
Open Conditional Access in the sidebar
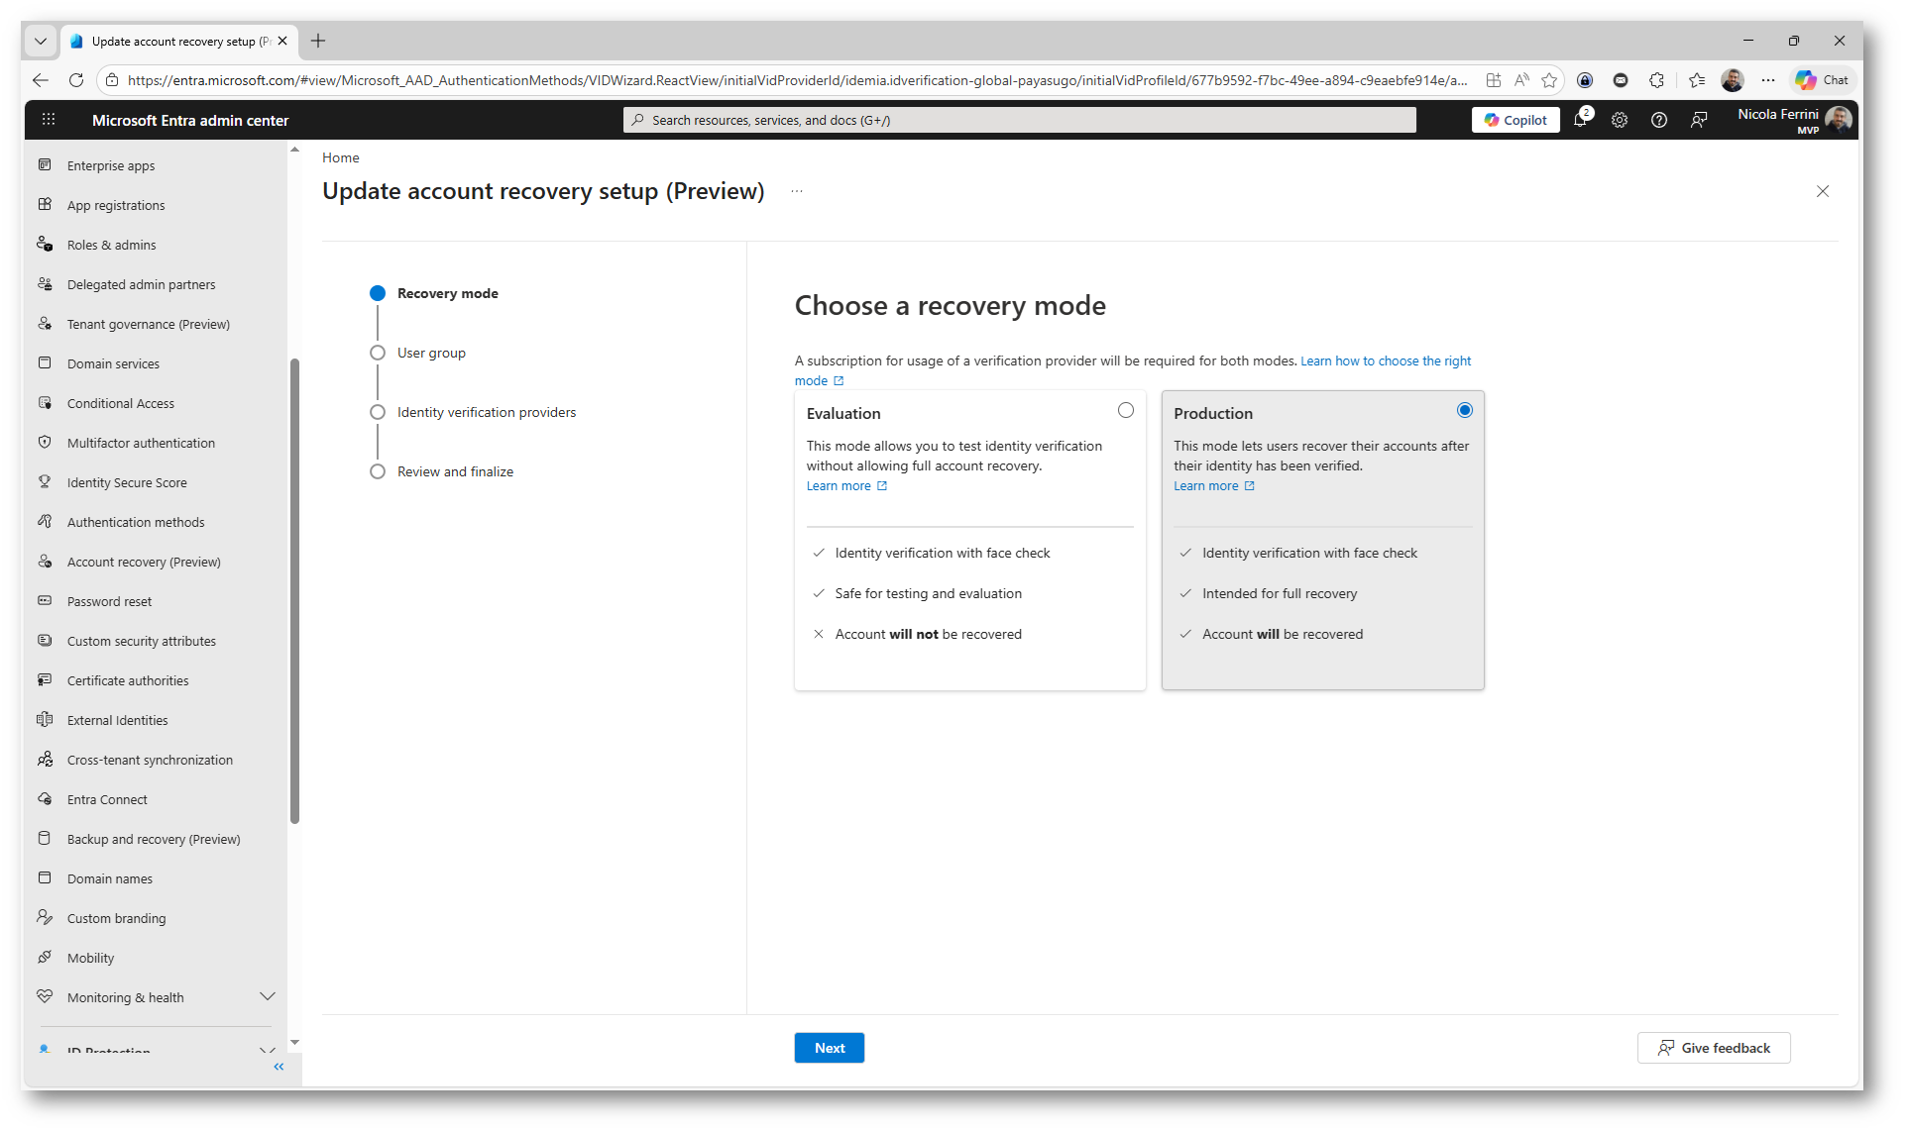(121, 403)
